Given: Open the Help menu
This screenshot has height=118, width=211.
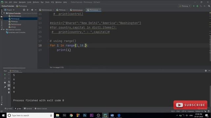Looking at the screenshot, I should [x=65, y=2].
